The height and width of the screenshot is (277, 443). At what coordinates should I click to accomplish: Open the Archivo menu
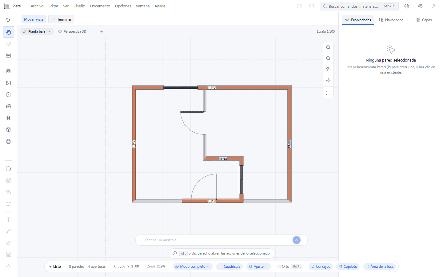[37, 6]
